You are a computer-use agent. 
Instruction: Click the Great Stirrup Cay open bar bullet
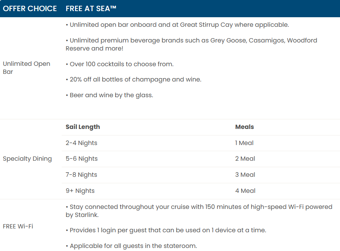coord(177,25)
